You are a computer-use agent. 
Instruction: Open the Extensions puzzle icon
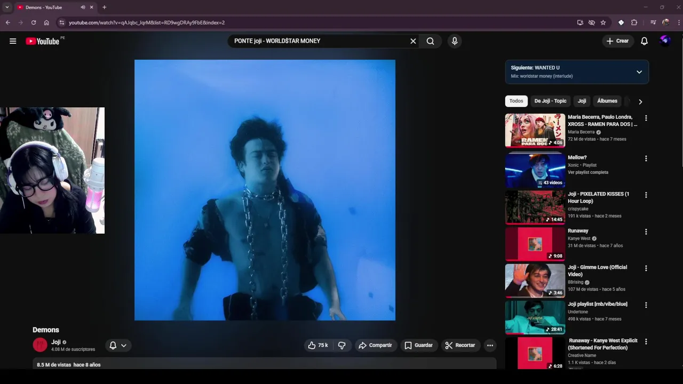[x=634, y=22]
